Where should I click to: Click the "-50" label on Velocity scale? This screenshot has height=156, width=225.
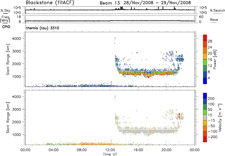click(x=211, y=126)
